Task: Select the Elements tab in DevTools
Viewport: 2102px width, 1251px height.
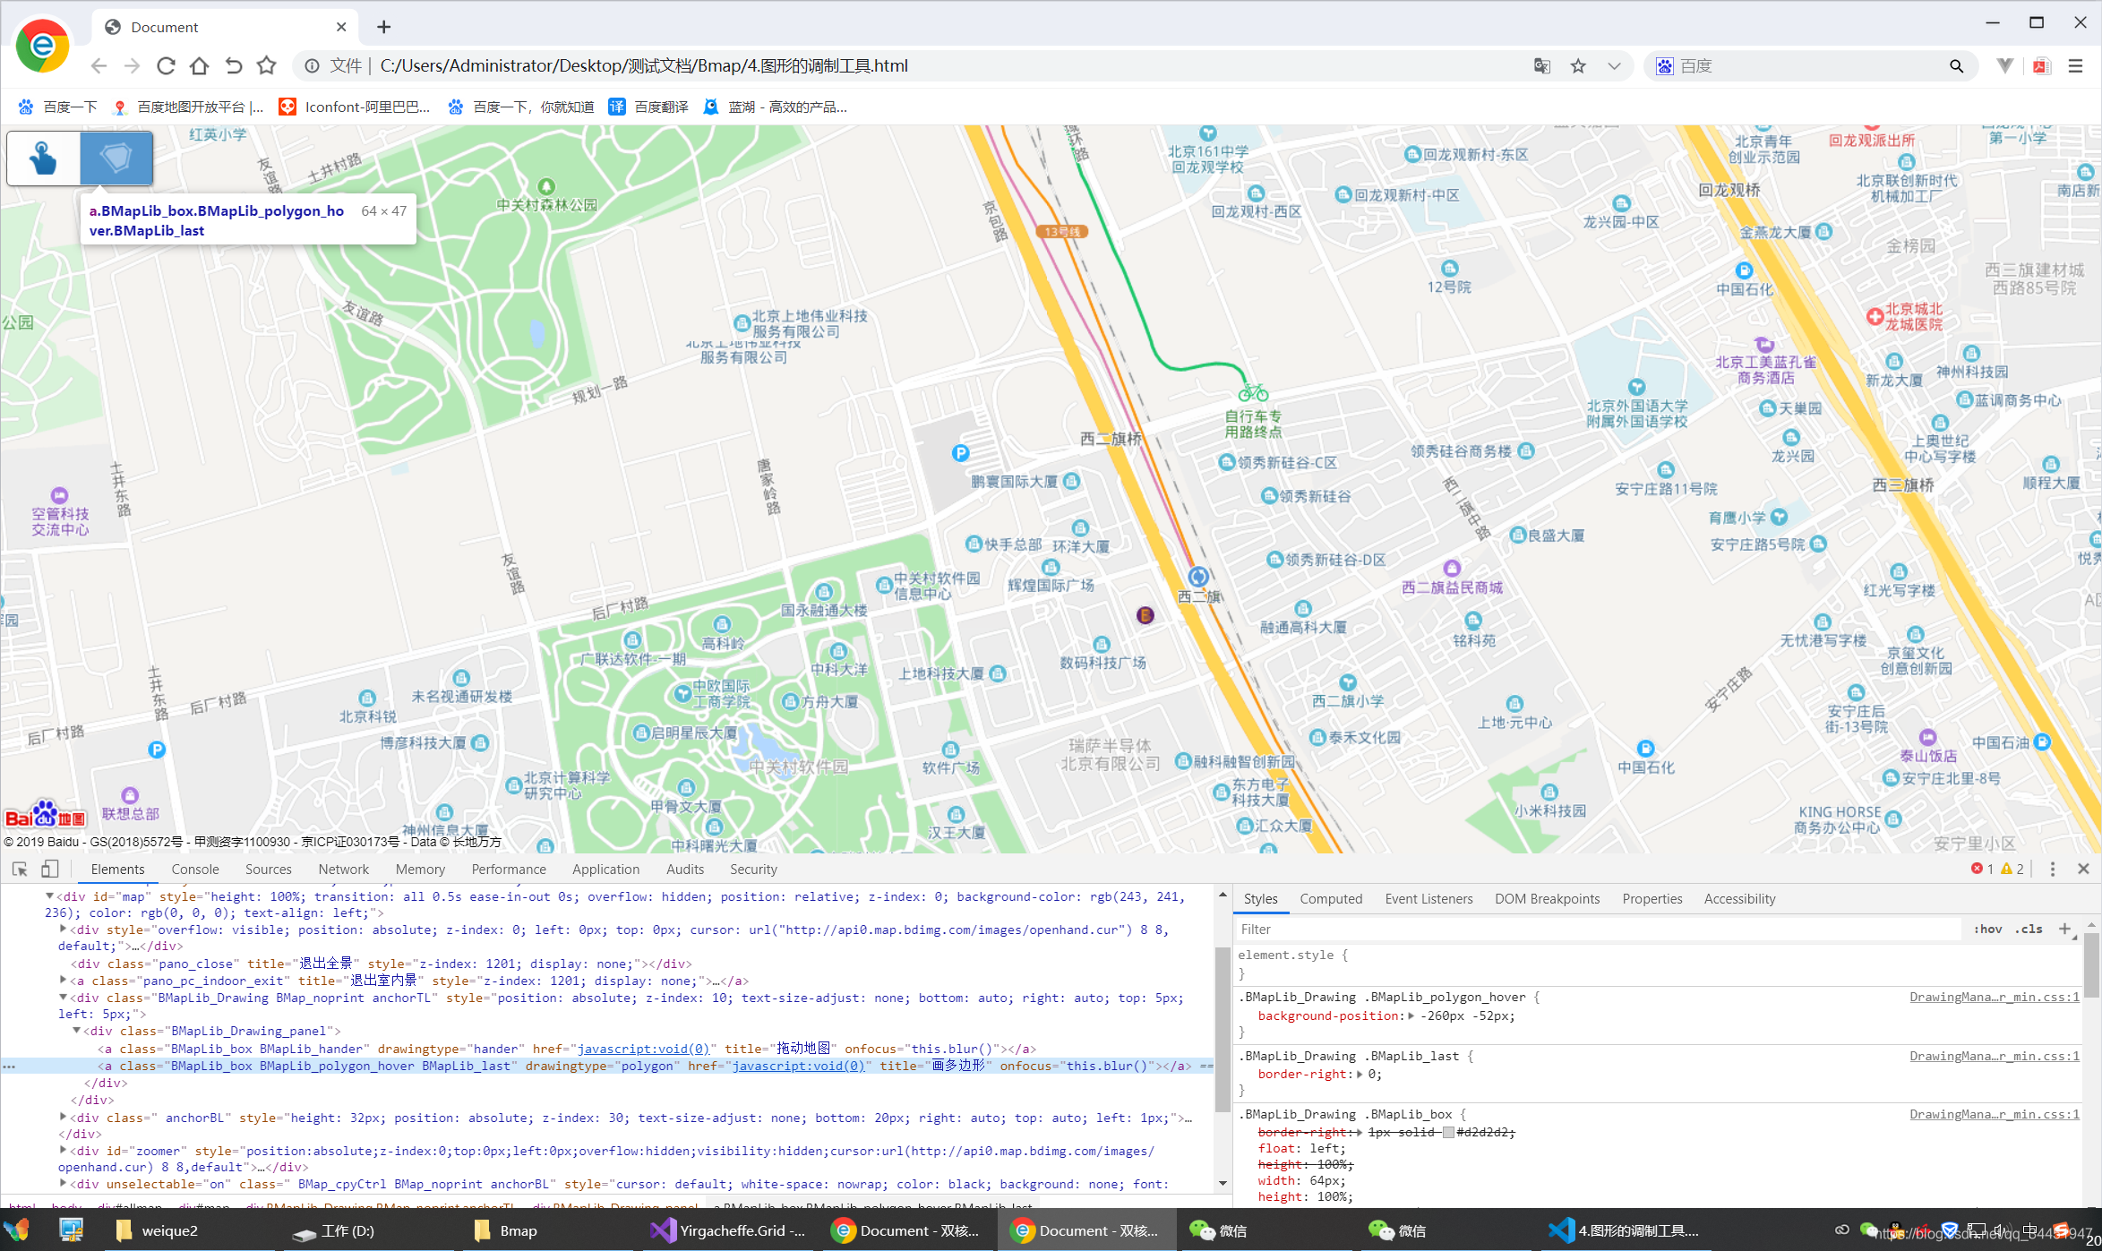Action: (x=117, y=867)
